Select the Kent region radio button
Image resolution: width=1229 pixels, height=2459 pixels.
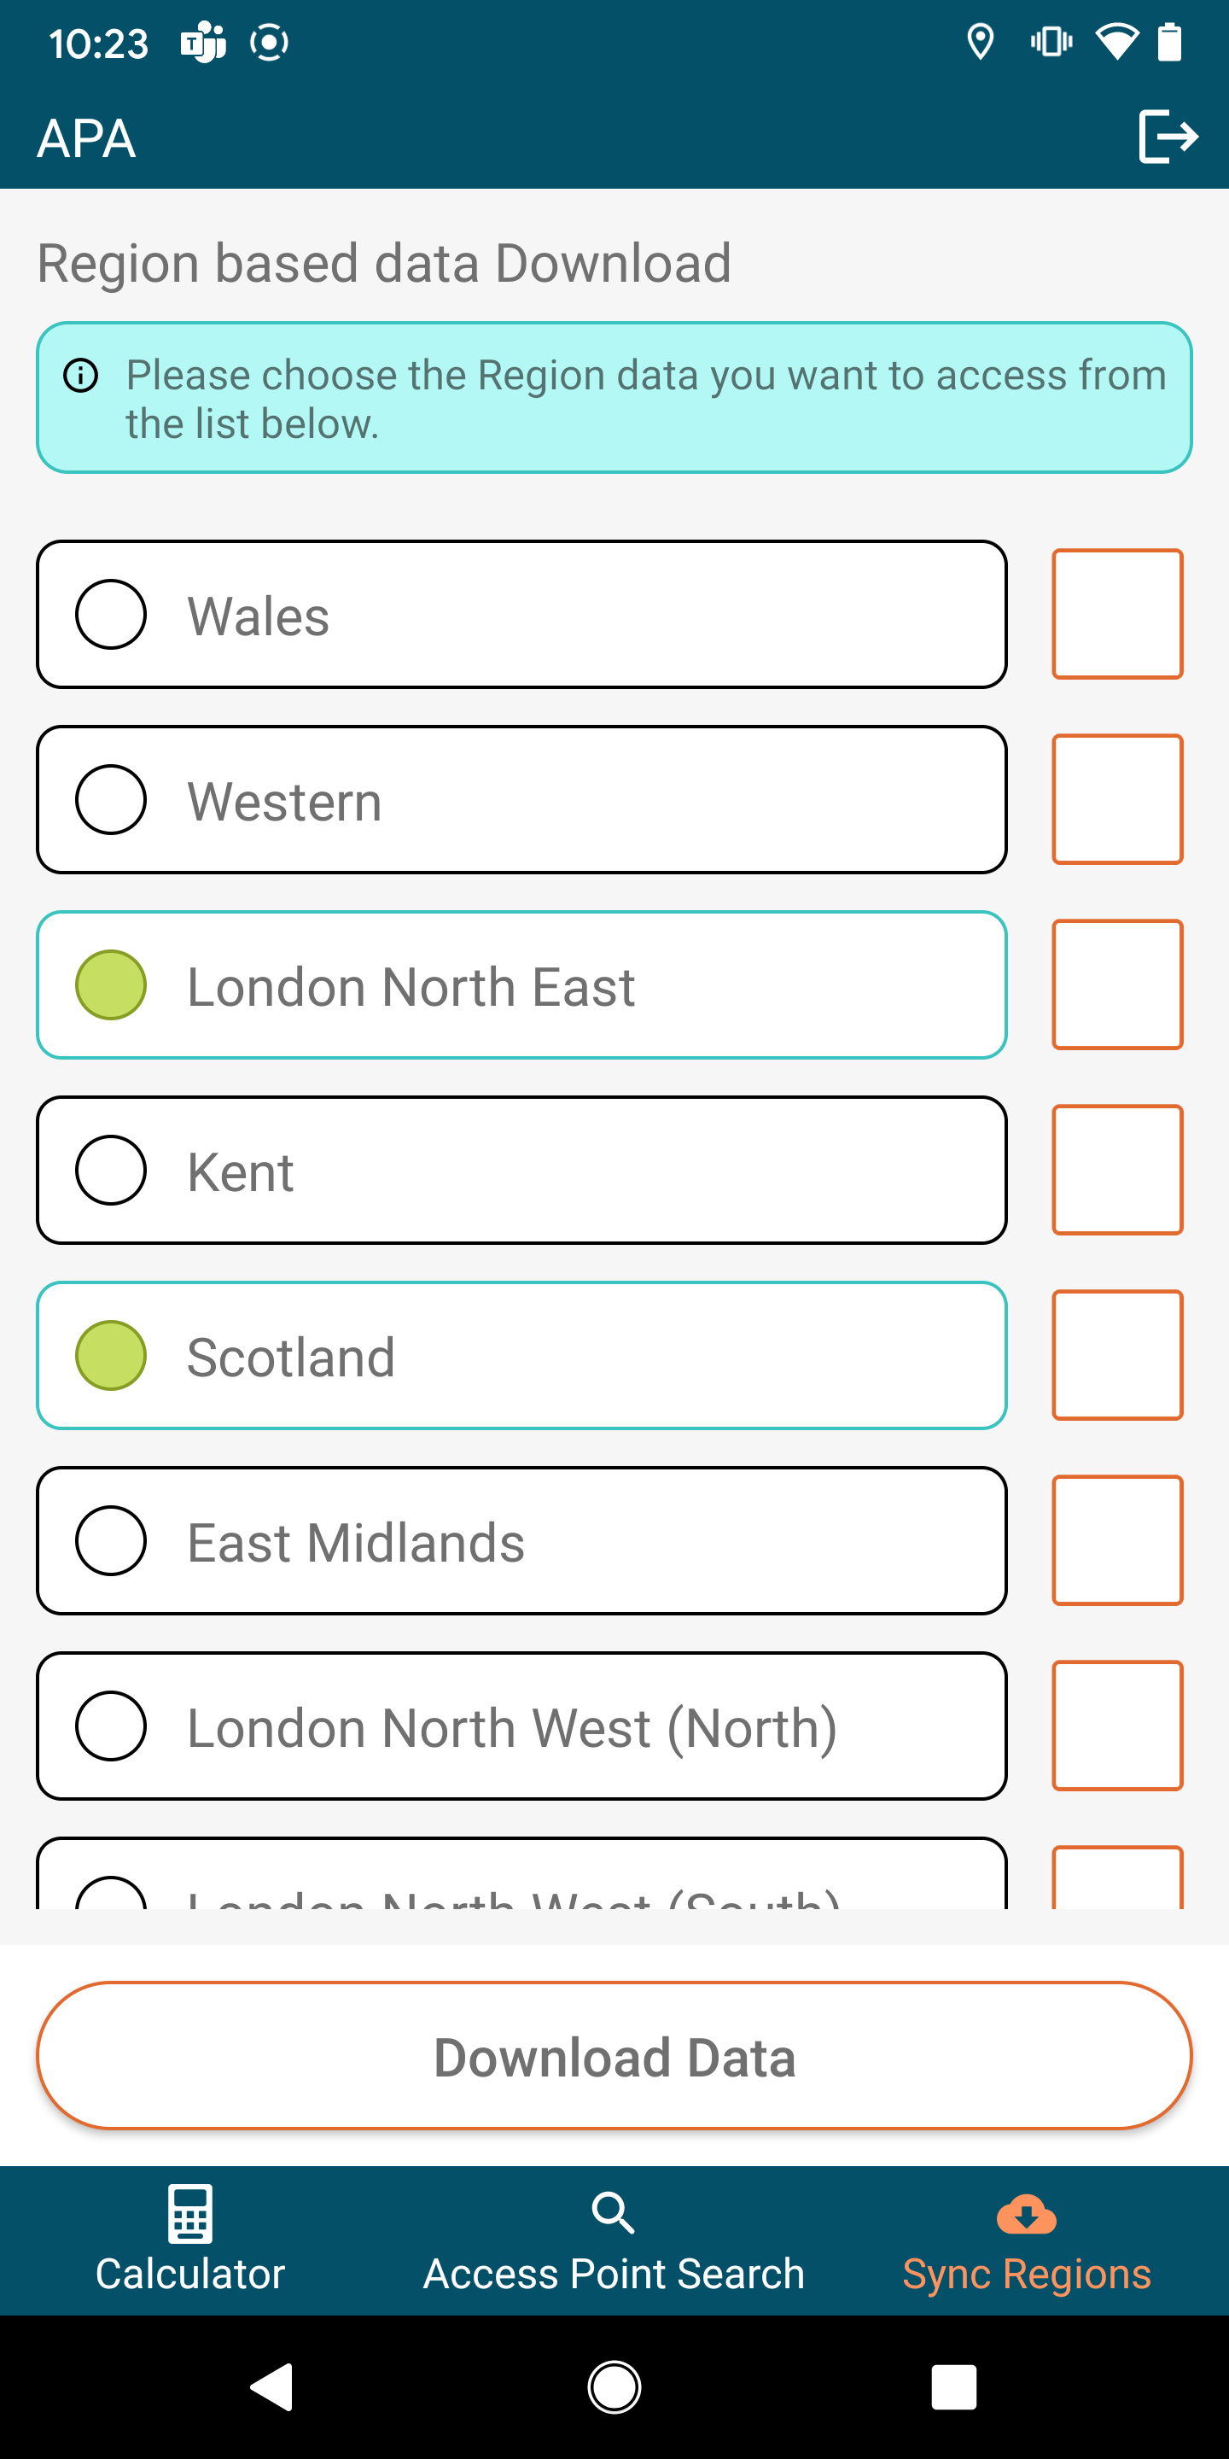(x=111, y=1171)
